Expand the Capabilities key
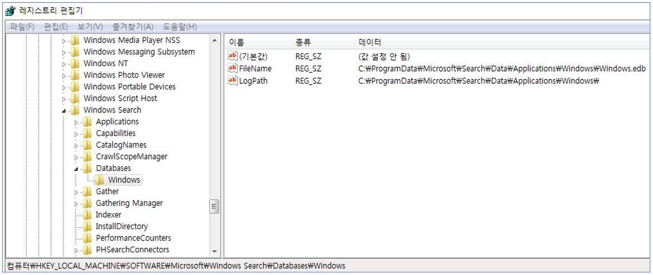 tap(76, 134)
